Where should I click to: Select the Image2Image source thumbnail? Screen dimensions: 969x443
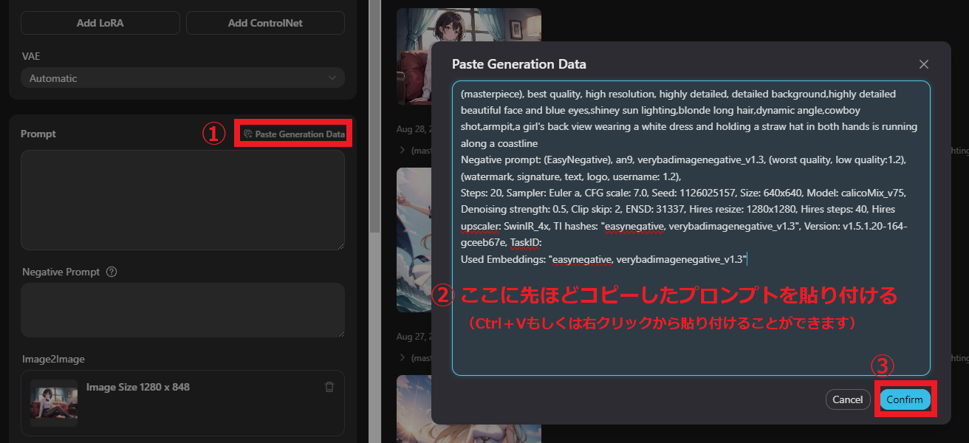click(54, 402)
